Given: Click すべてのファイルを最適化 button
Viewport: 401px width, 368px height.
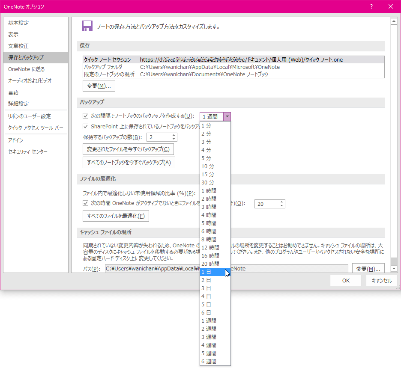Looking at the screenshot, I should (x=116, y=216).
